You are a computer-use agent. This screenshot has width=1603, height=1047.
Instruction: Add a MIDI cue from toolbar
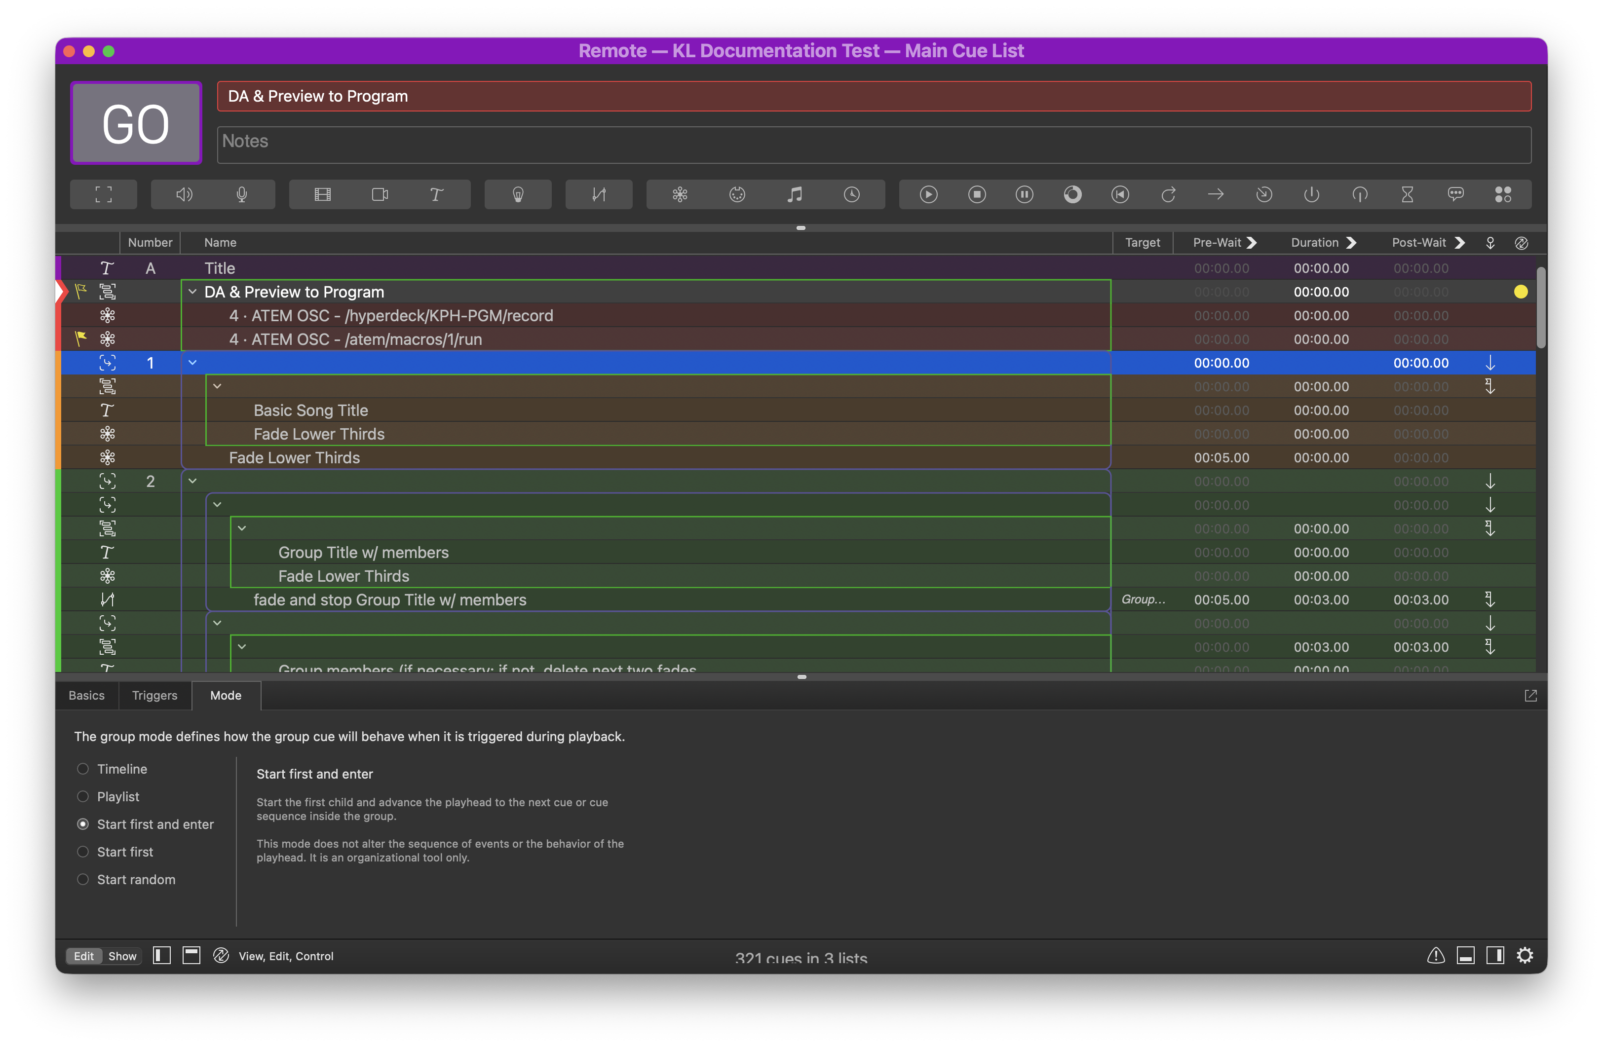pos(737,194)
